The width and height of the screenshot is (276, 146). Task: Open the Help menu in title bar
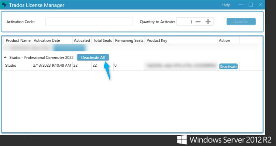pos(226,5)
